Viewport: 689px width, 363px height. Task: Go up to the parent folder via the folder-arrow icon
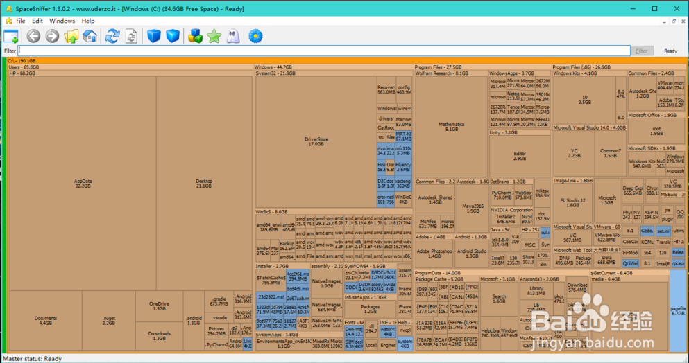[x=71, y=37]
